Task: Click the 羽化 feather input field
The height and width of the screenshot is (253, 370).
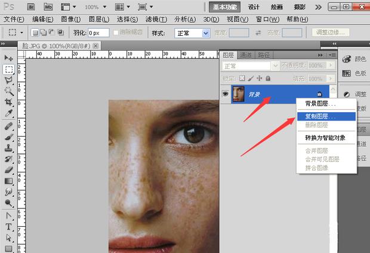Action: click(x=98, y=33)
